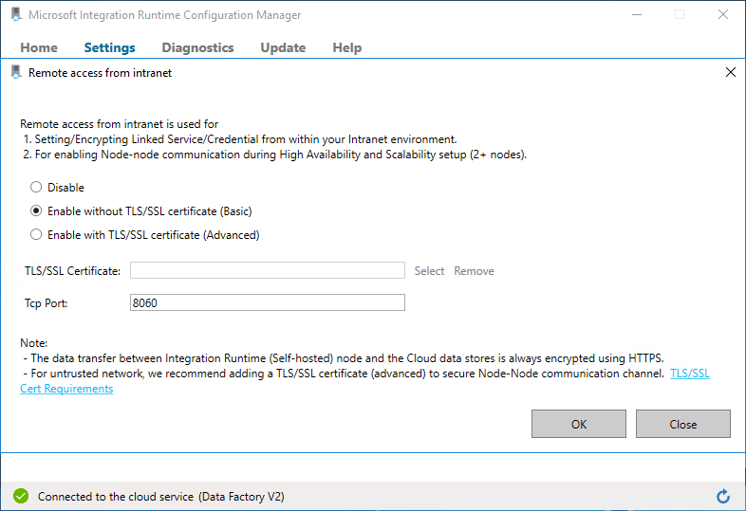
Task: Close the Configuration Manager window
Action: pyautogui.click(x=722, y=15)
